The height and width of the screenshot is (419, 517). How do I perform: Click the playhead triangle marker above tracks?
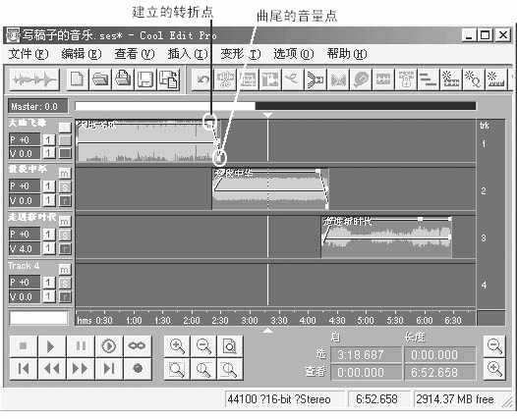coord(267,115)
